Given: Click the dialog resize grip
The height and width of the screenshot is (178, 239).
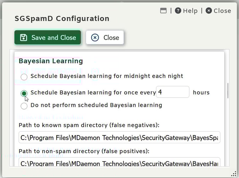Looking at the screenshot, I should tap(234, 174).
